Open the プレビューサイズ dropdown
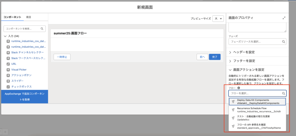Viewport: 296px width, 136px height. pyautogui.click(x=218, y=19)
